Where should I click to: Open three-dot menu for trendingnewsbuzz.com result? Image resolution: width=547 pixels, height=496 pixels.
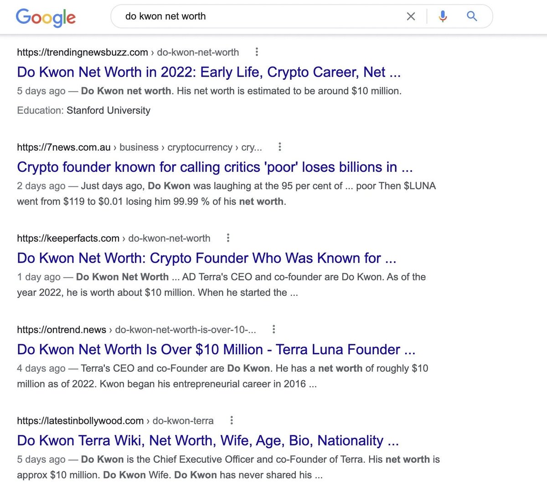257,52
